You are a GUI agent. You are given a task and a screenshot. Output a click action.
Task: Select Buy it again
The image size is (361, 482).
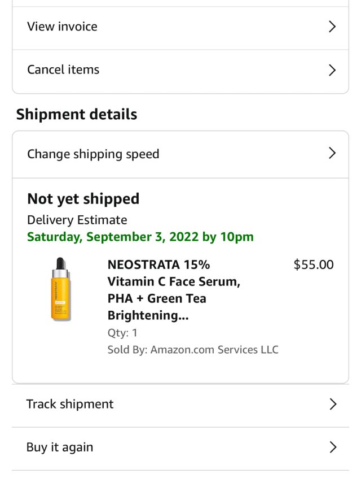tap(60, 448)
